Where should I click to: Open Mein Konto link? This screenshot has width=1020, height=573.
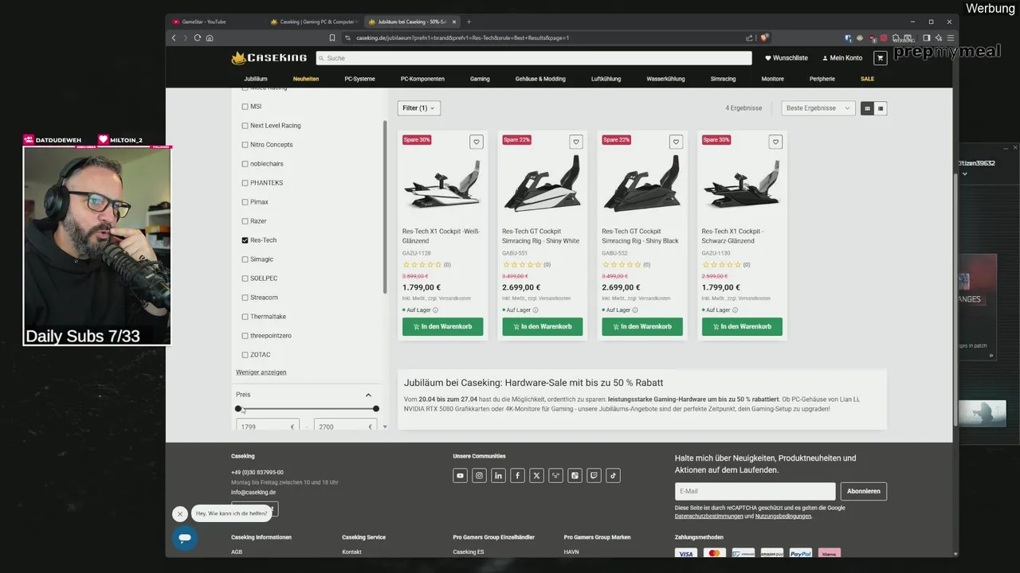[x=841, y=58]
